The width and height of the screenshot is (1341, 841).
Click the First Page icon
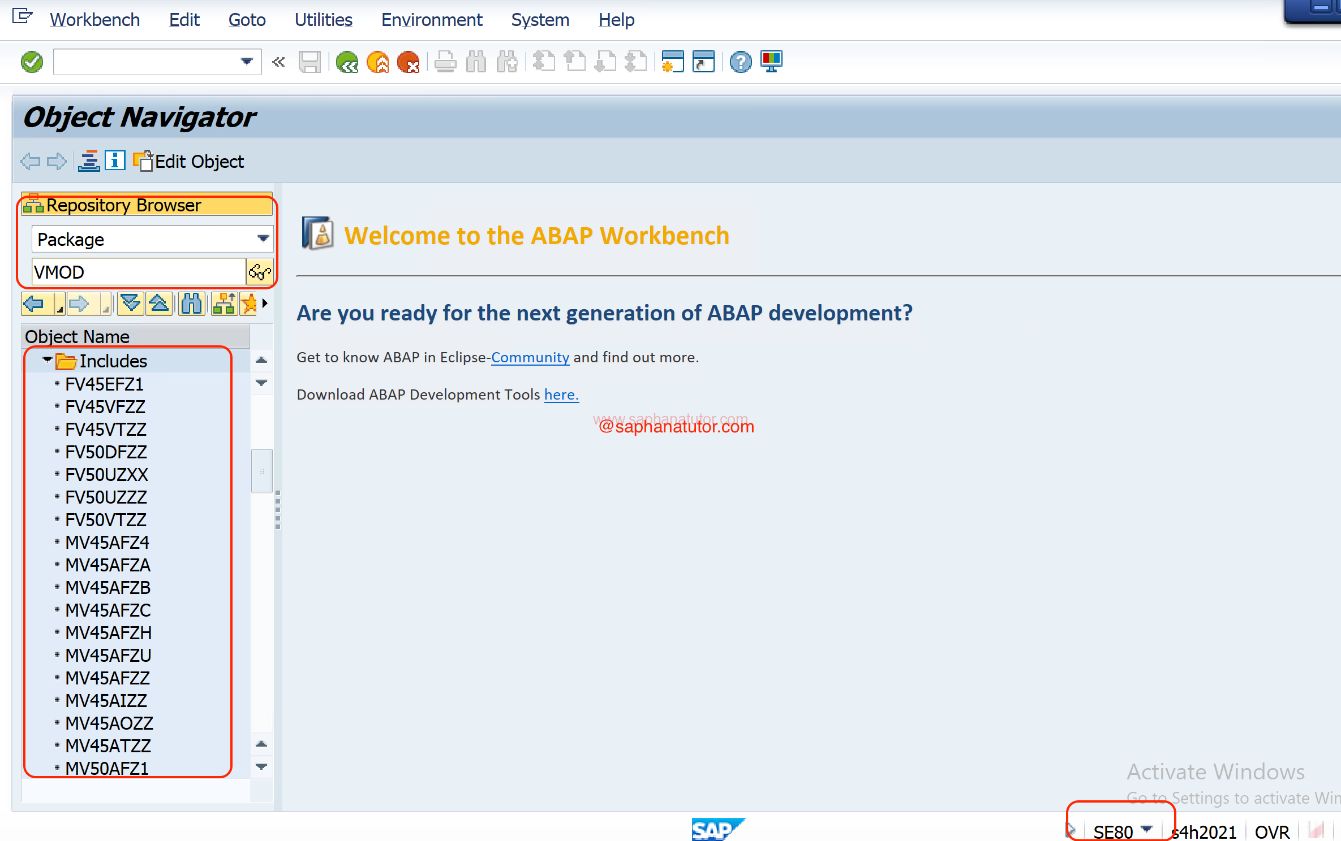tap(544, 62)
